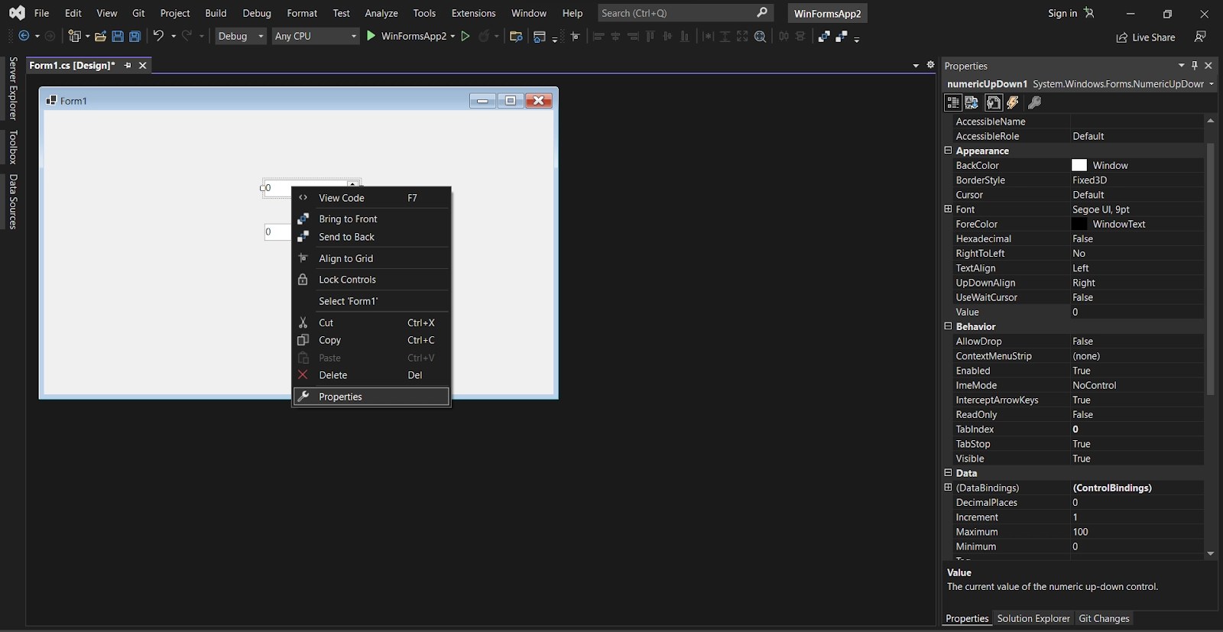The height and width of the screenshot is (632, 1223).
Task: Click Categorized view icon in Properties
Action: coord(952,102)
